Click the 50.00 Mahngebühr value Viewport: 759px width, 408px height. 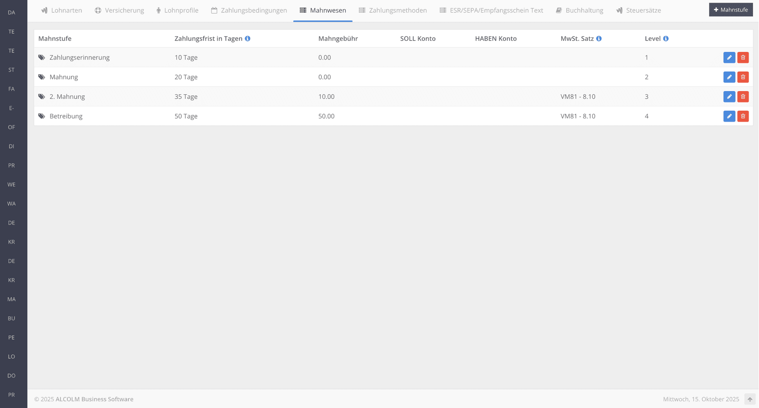[x=326, y=116]
